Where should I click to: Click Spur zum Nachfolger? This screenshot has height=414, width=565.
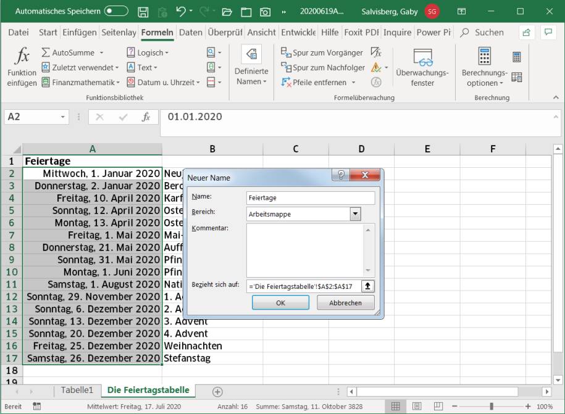coord(323,67)
